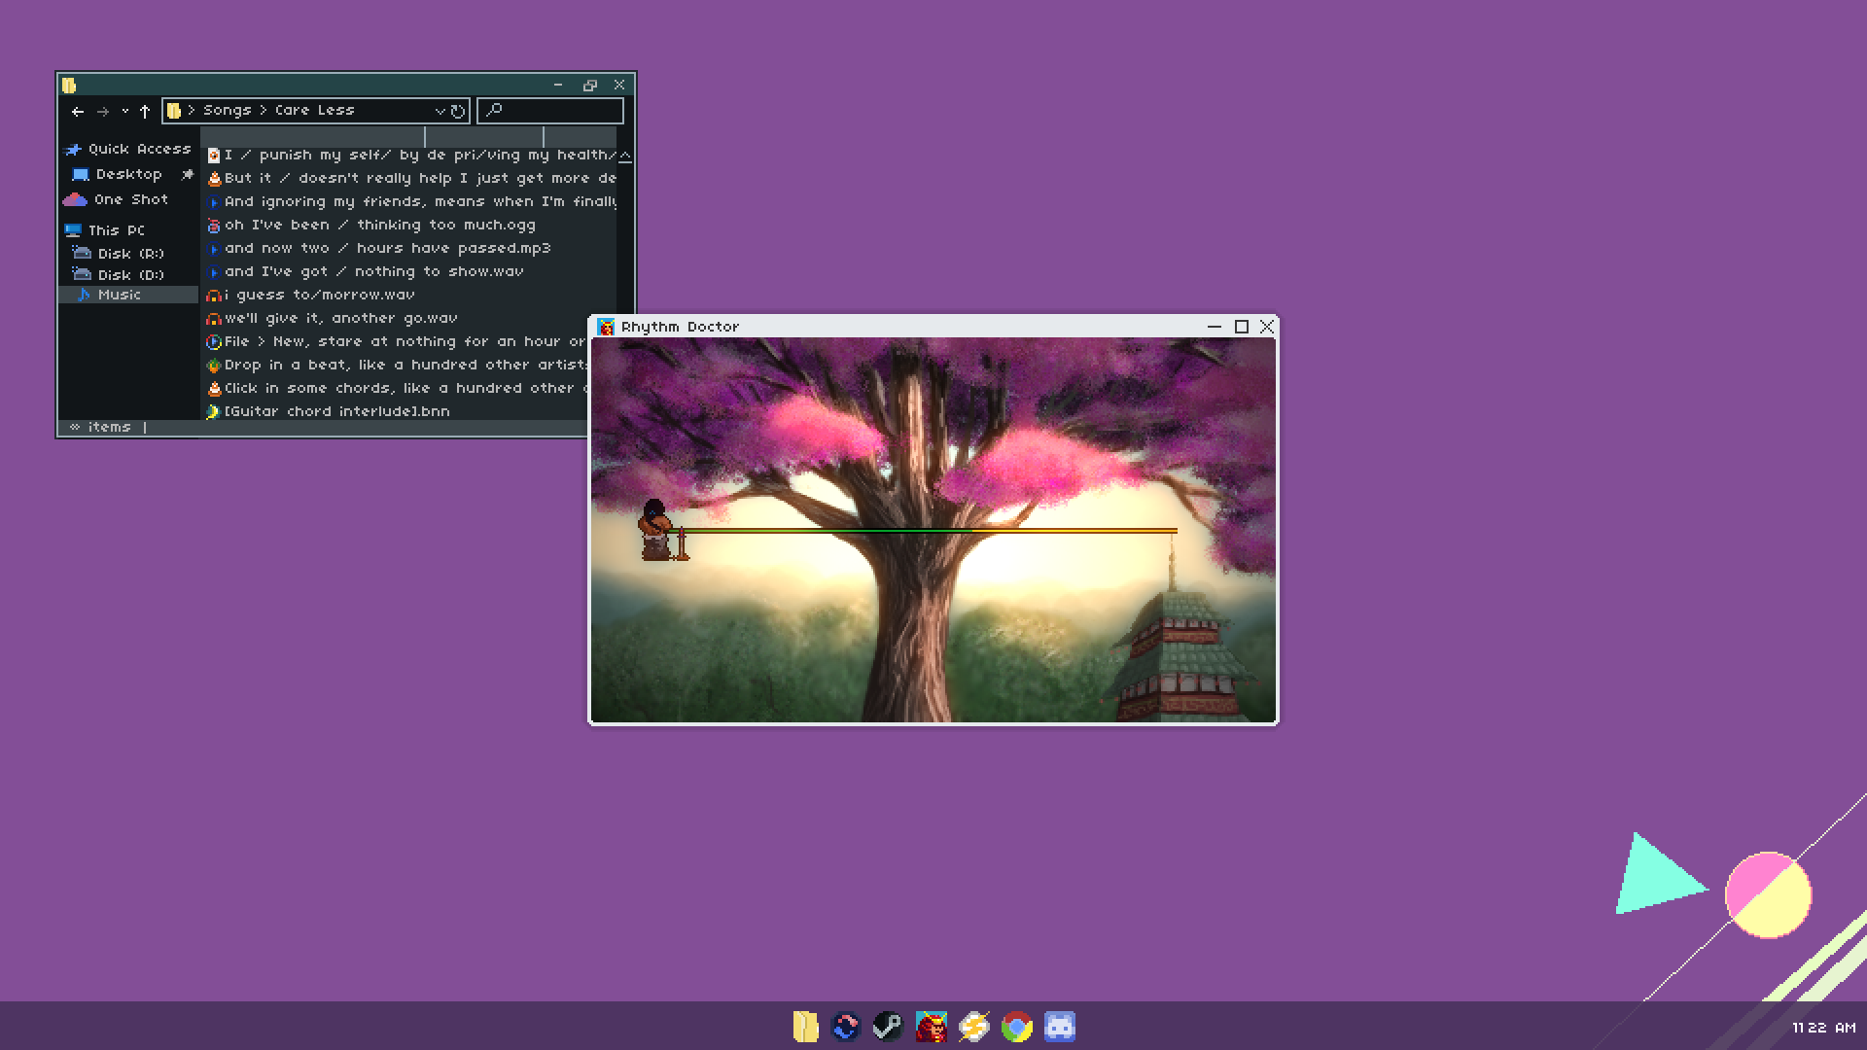Click headphone icon of 'we'll give it' file
This screenshot has height=1050, width=1867.
tap(214, 319)
